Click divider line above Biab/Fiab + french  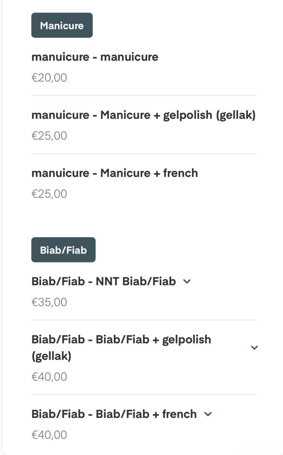tap(143, 394)
